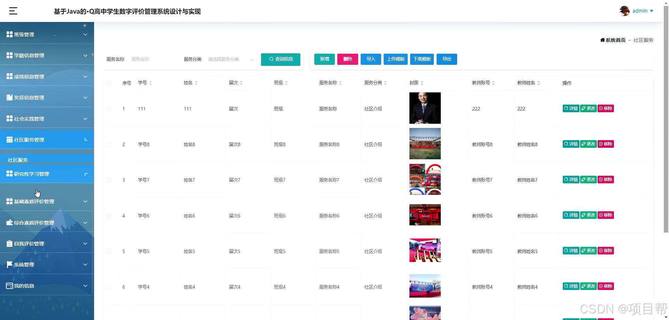Expand 成绩信息管理 with its chevron
The image size is (669, 320).
(85, 77)
